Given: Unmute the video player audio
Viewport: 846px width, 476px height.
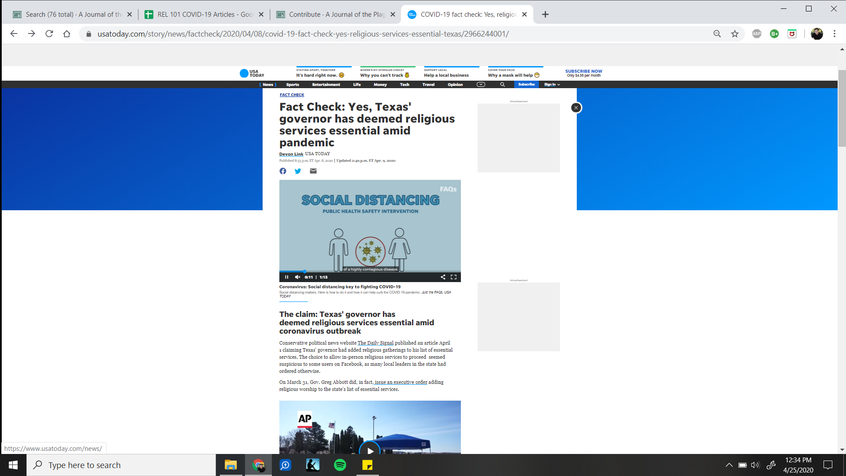Looking at the screenshot, I should (x=297, y=277).
